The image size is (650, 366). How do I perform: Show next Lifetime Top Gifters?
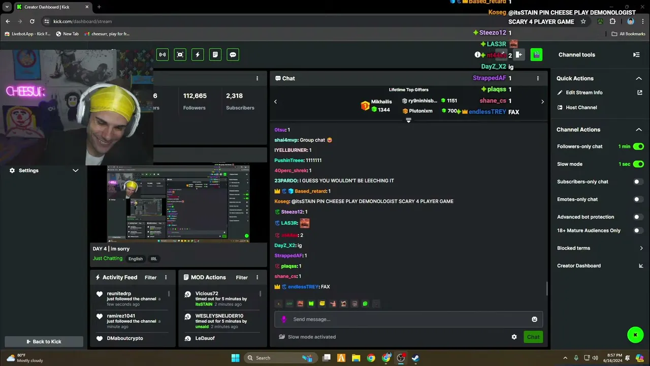pyautogui.click(x=542, y=102)
